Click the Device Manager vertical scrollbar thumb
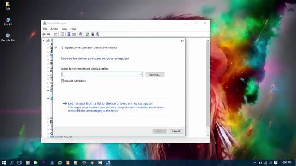The width and height of the screenshot is (296, 166). coord(208,84)
